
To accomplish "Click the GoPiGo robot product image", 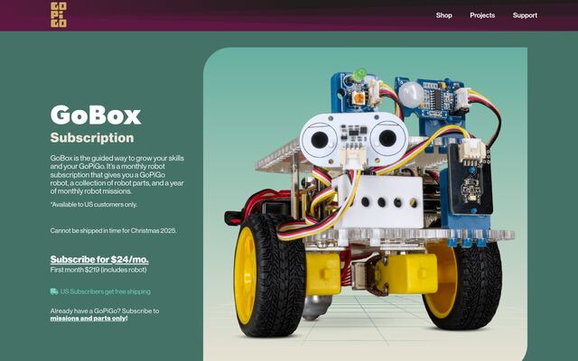I will (x=365, y=204).
